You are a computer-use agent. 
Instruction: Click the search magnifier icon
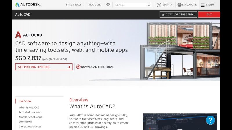[x=149, y=5]
